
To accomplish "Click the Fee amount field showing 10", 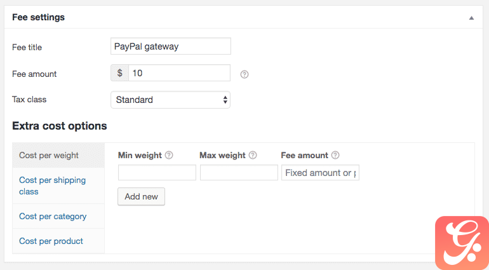I will pyautogui.click(x=179, y=72).
